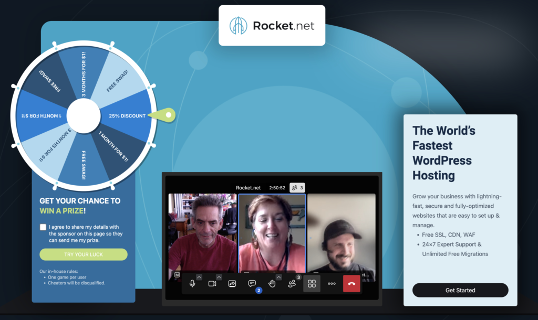Click the white center hub of the wheel
Image resolution: width=538 pixels, height=320 pixels.
pyautogui.click(x=84, y=116)
